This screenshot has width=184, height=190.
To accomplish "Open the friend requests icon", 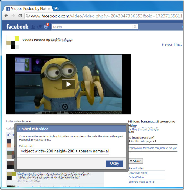I will pyautogui.click(x=33, y=27).
